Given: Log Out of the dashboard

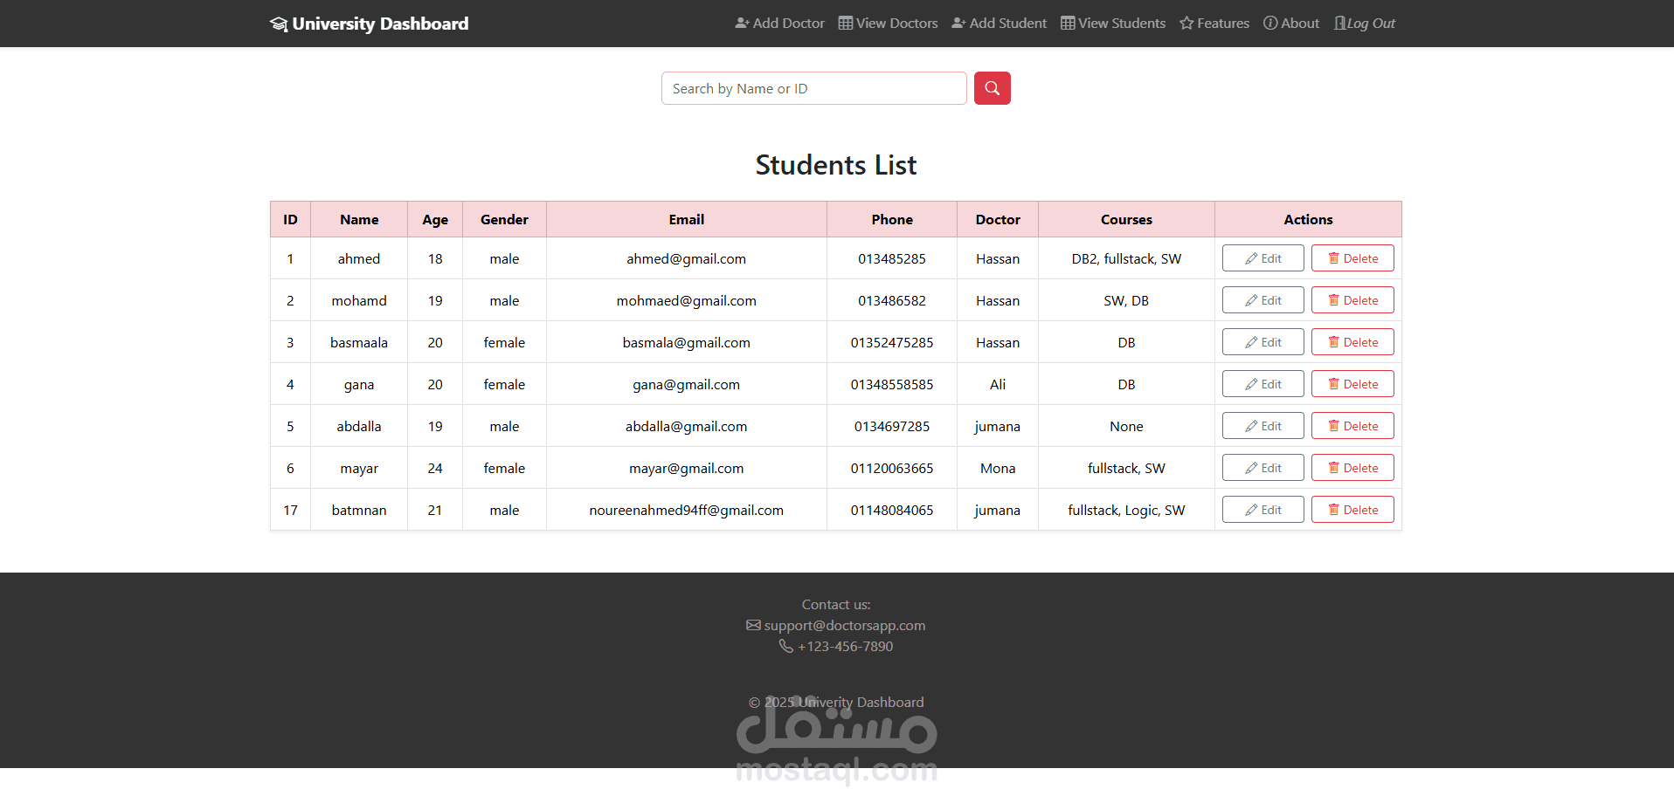Looking at the screenshot, I should (x=1365, y=24).
